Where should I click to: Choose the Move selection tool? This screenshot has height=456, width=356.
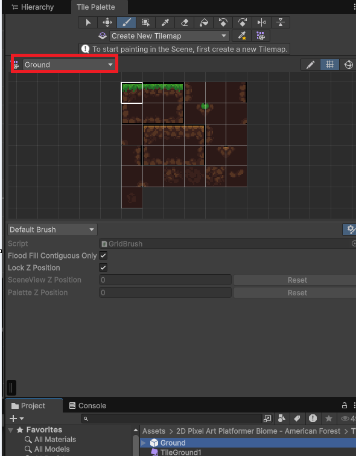[107, 22]
